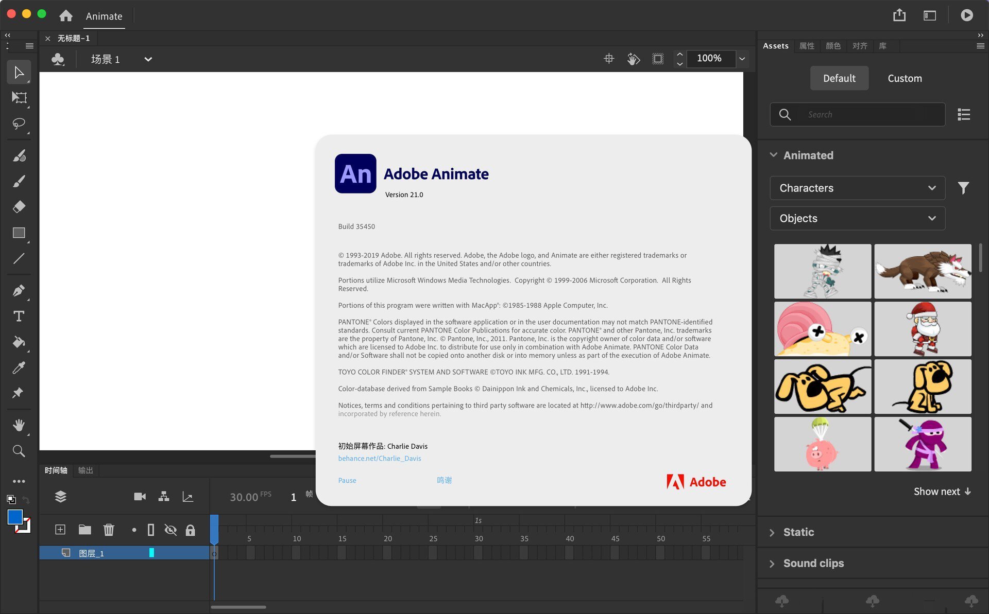The image size is (989, 614).
Task: Select the Zoom tool
Action: (19, 452)
